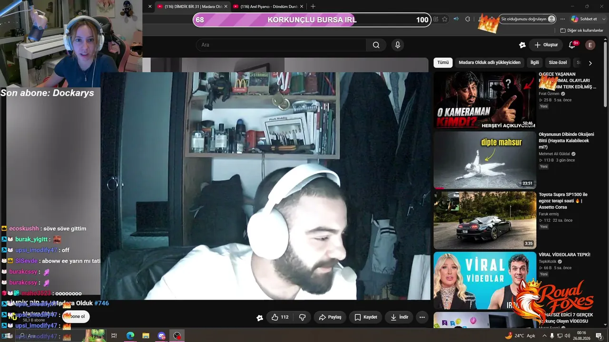Click the Paylaş share button
Image resolution: width=609 pixels, height=342 pixels.
(x=330, y=317)
